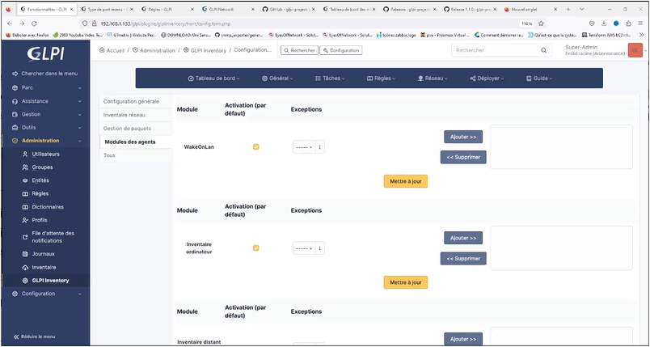Open the Utilisateurs page from the sidebar

pyautogui.click(x=45, y=154)
